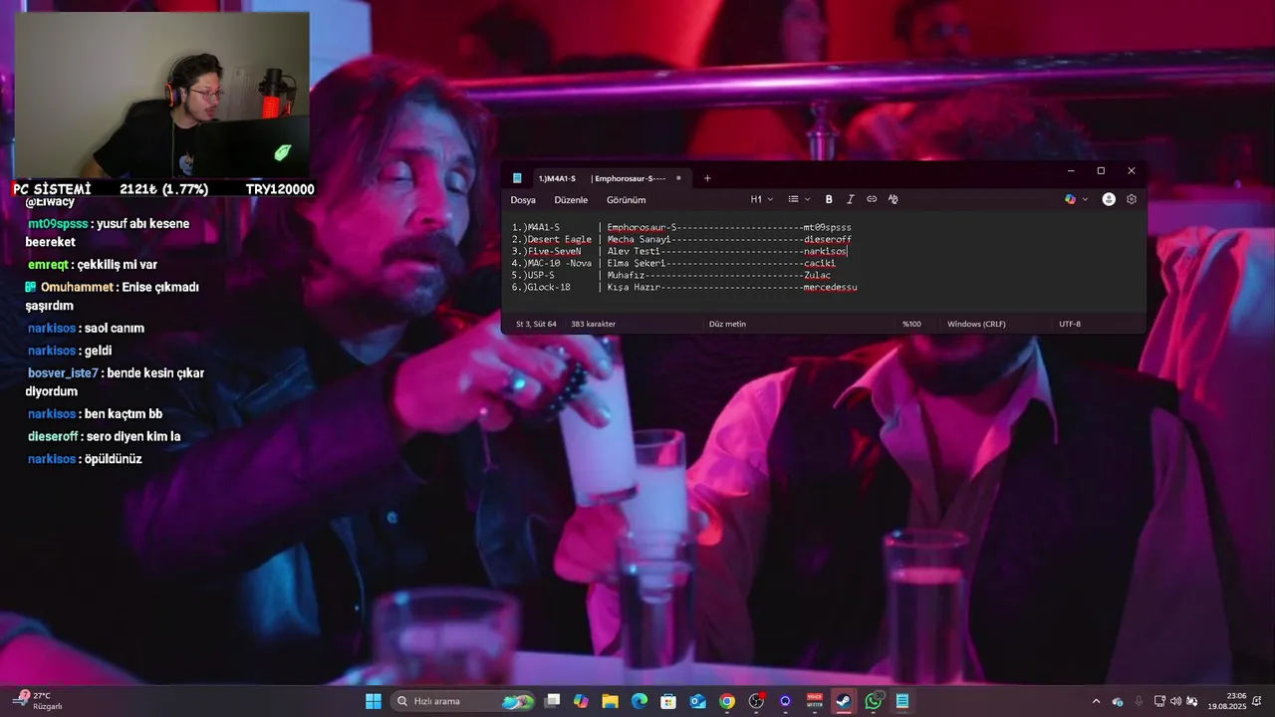Viewport: 1275px width, 717px height.
Task: Click the name Zulac in Notepad
Action: (817, 275)
